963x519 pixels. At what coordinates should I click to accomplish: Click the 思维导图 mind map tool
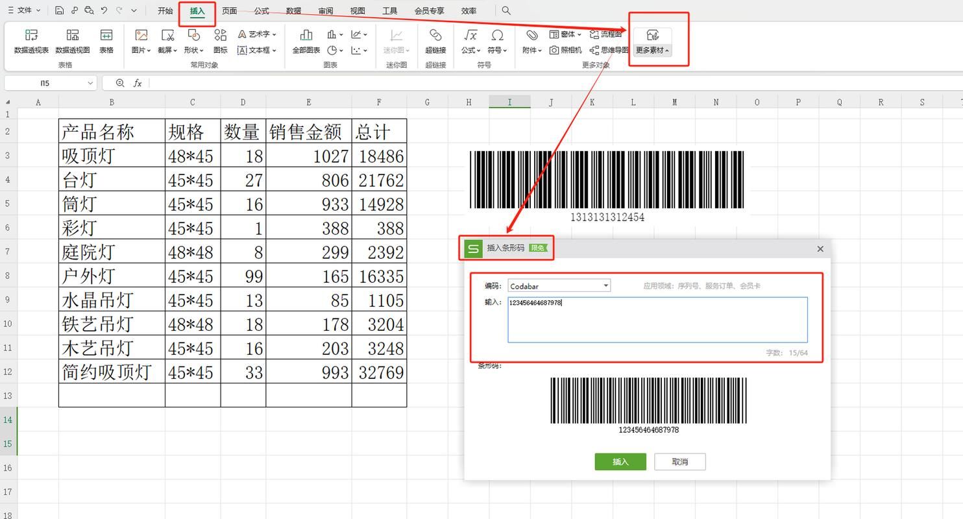[609, 50]
